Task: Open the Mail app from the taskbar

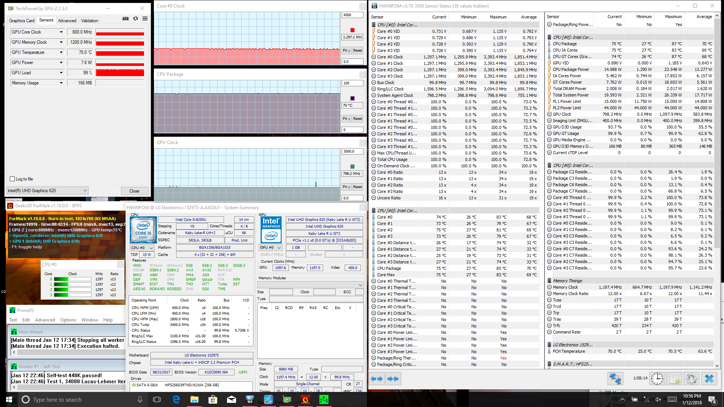Action: (232, 399)
